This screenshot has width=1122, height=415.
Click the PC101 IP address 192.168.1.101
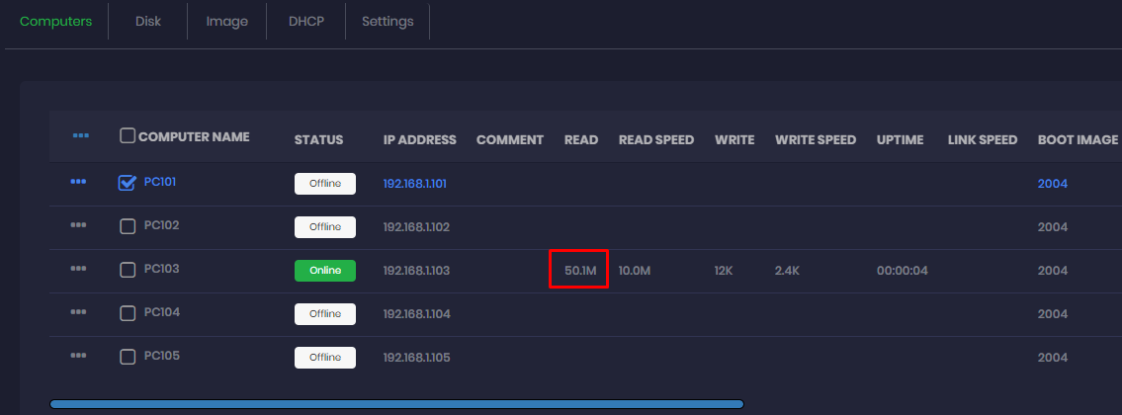[415, 184]
